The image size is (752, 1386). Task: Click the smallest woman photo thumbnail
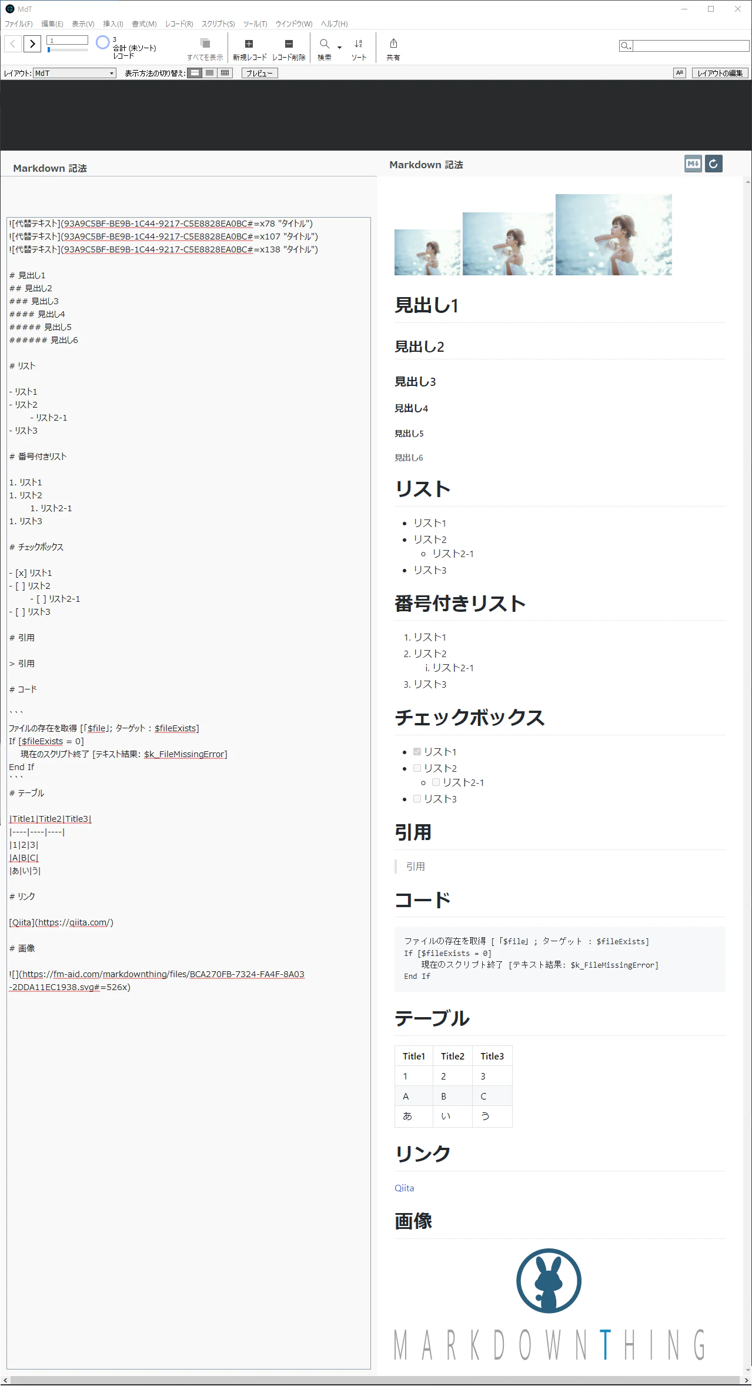coord(427,252)
